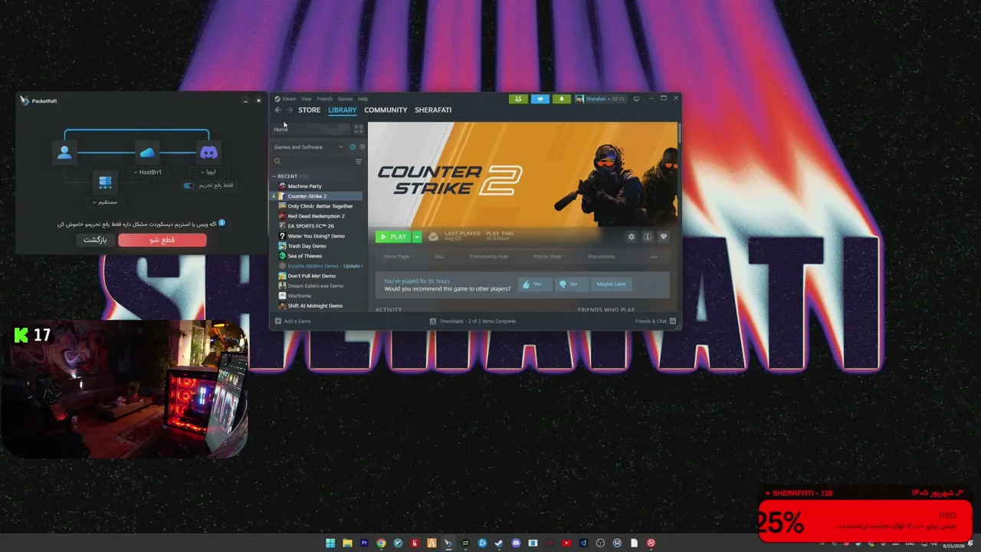
Task: Show more game page links ellipsis
Action: coord(653,257)
